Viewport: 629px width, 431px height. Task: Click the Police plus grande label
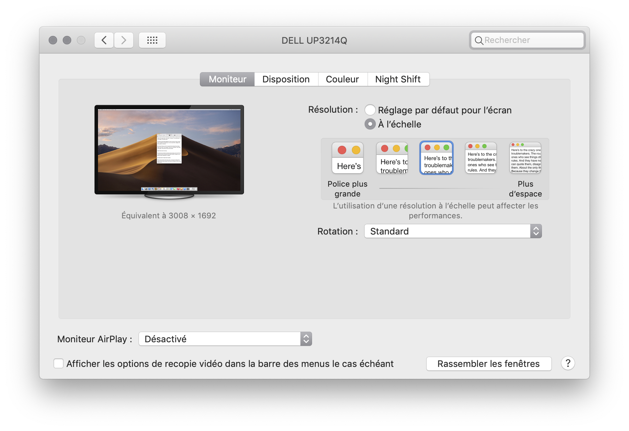[x=348, y=189]
